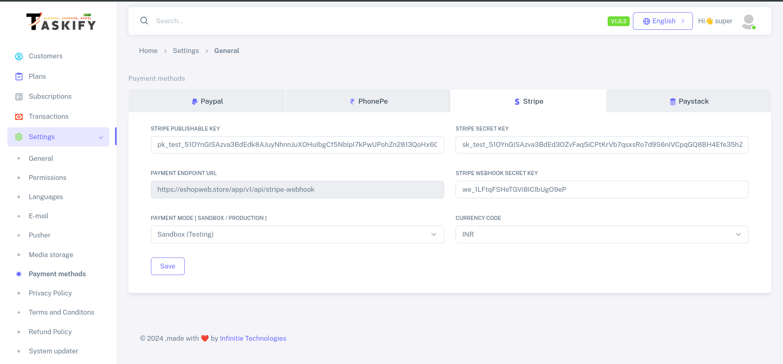Open the English language dropdown
Screen dimensions: 783x364
coord(663,21)
